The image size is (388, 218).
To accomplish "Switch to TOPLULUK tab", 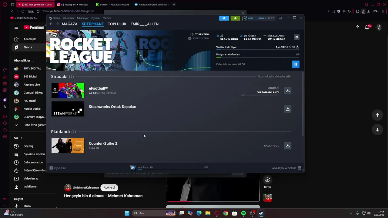I will pos(117,24).
